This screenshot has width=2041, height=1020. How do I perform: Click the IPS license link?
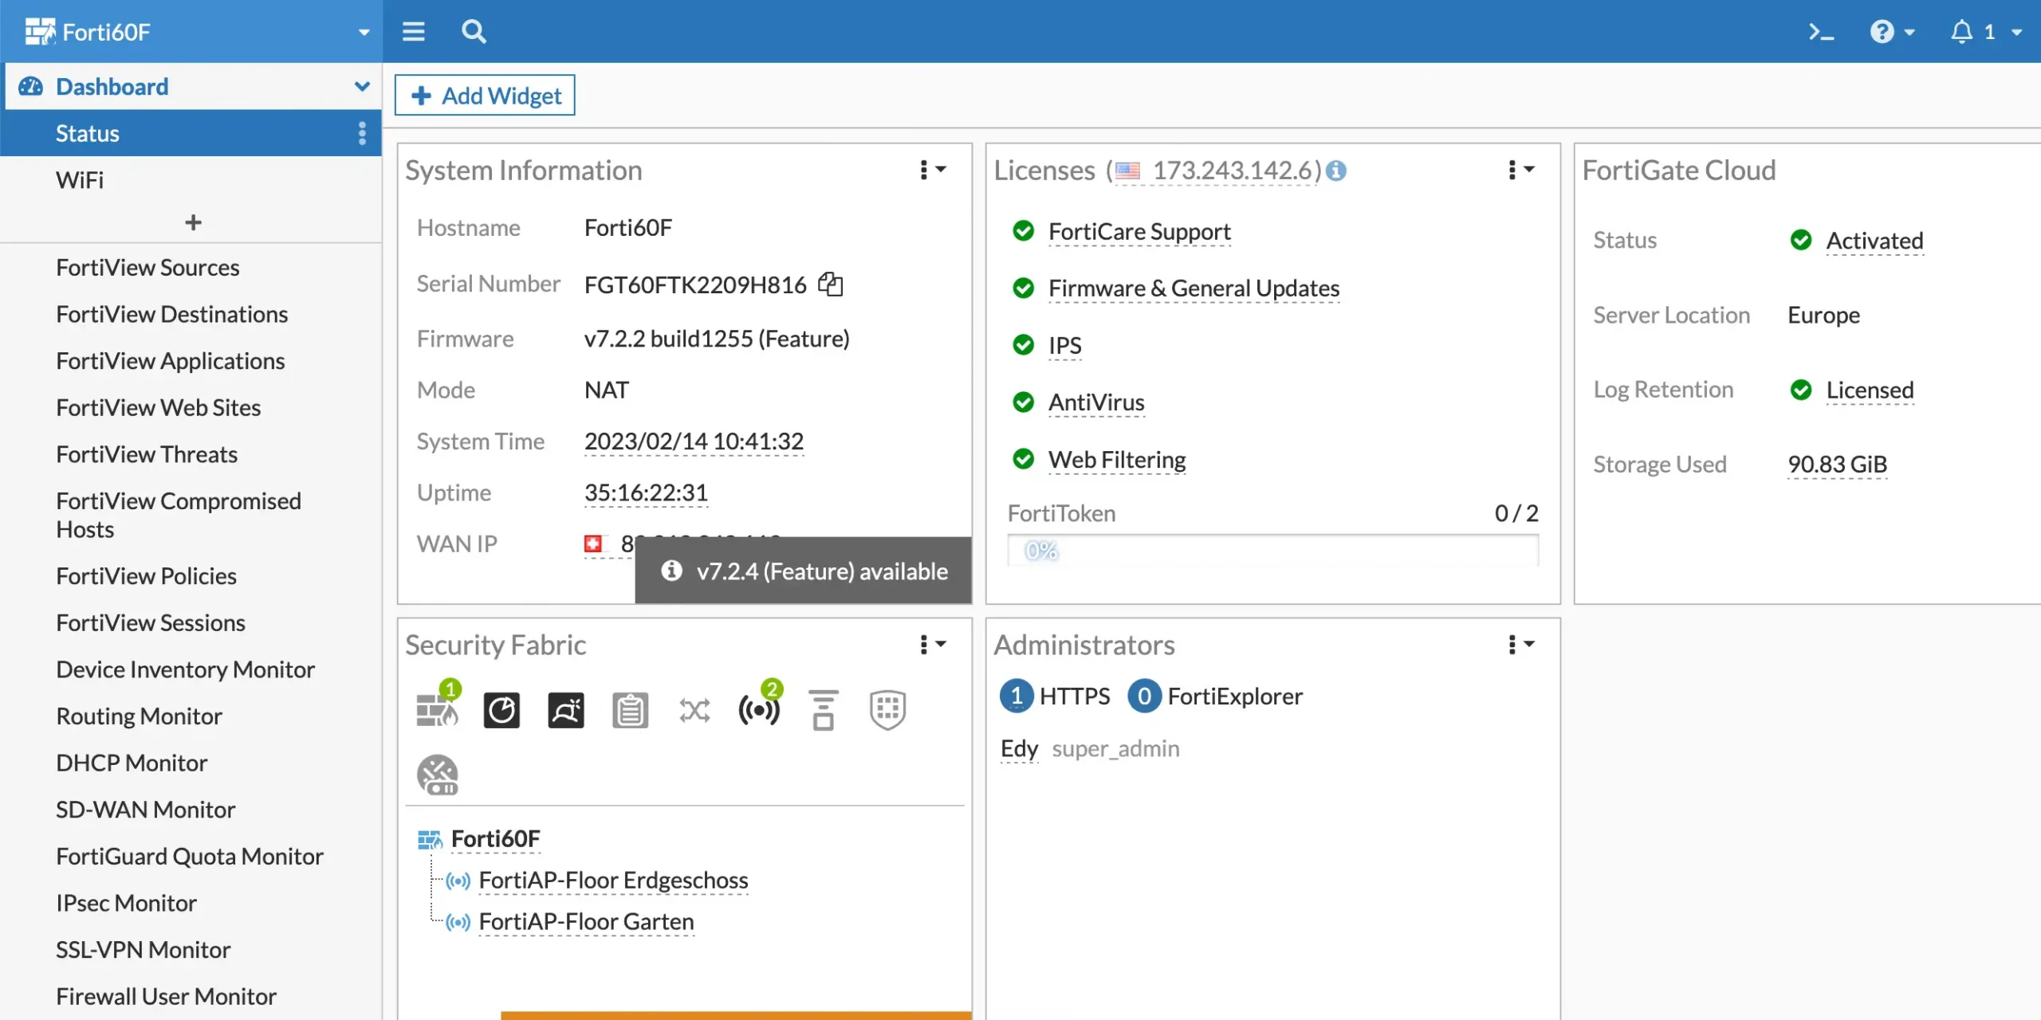1064,345
